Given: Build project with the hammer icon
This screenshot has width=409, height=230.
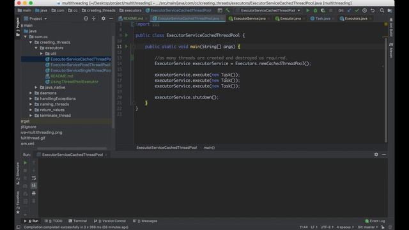Looking at the screenshot, I should [x=228, y=10].
